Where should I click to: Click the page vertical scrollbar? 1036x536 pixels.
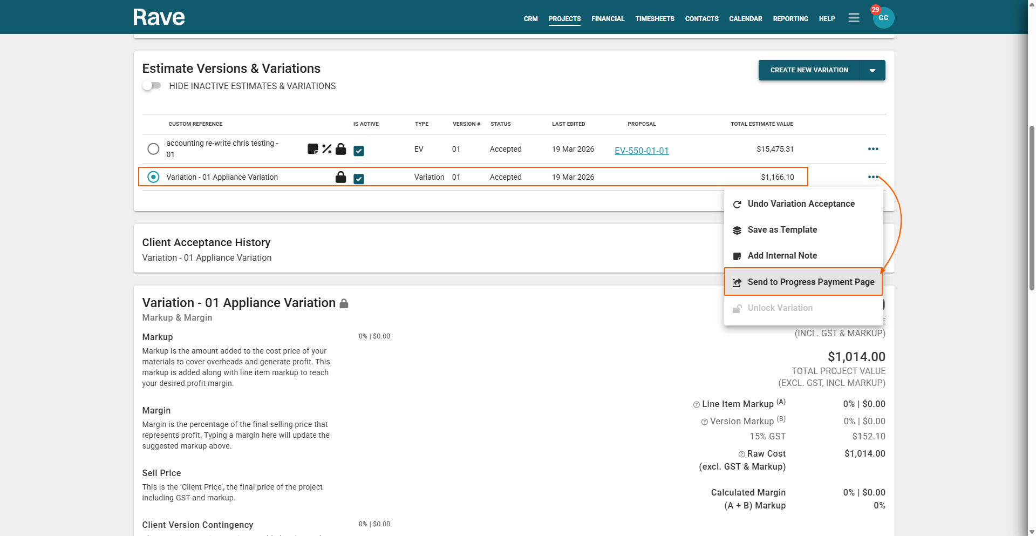pos(1032,208)
